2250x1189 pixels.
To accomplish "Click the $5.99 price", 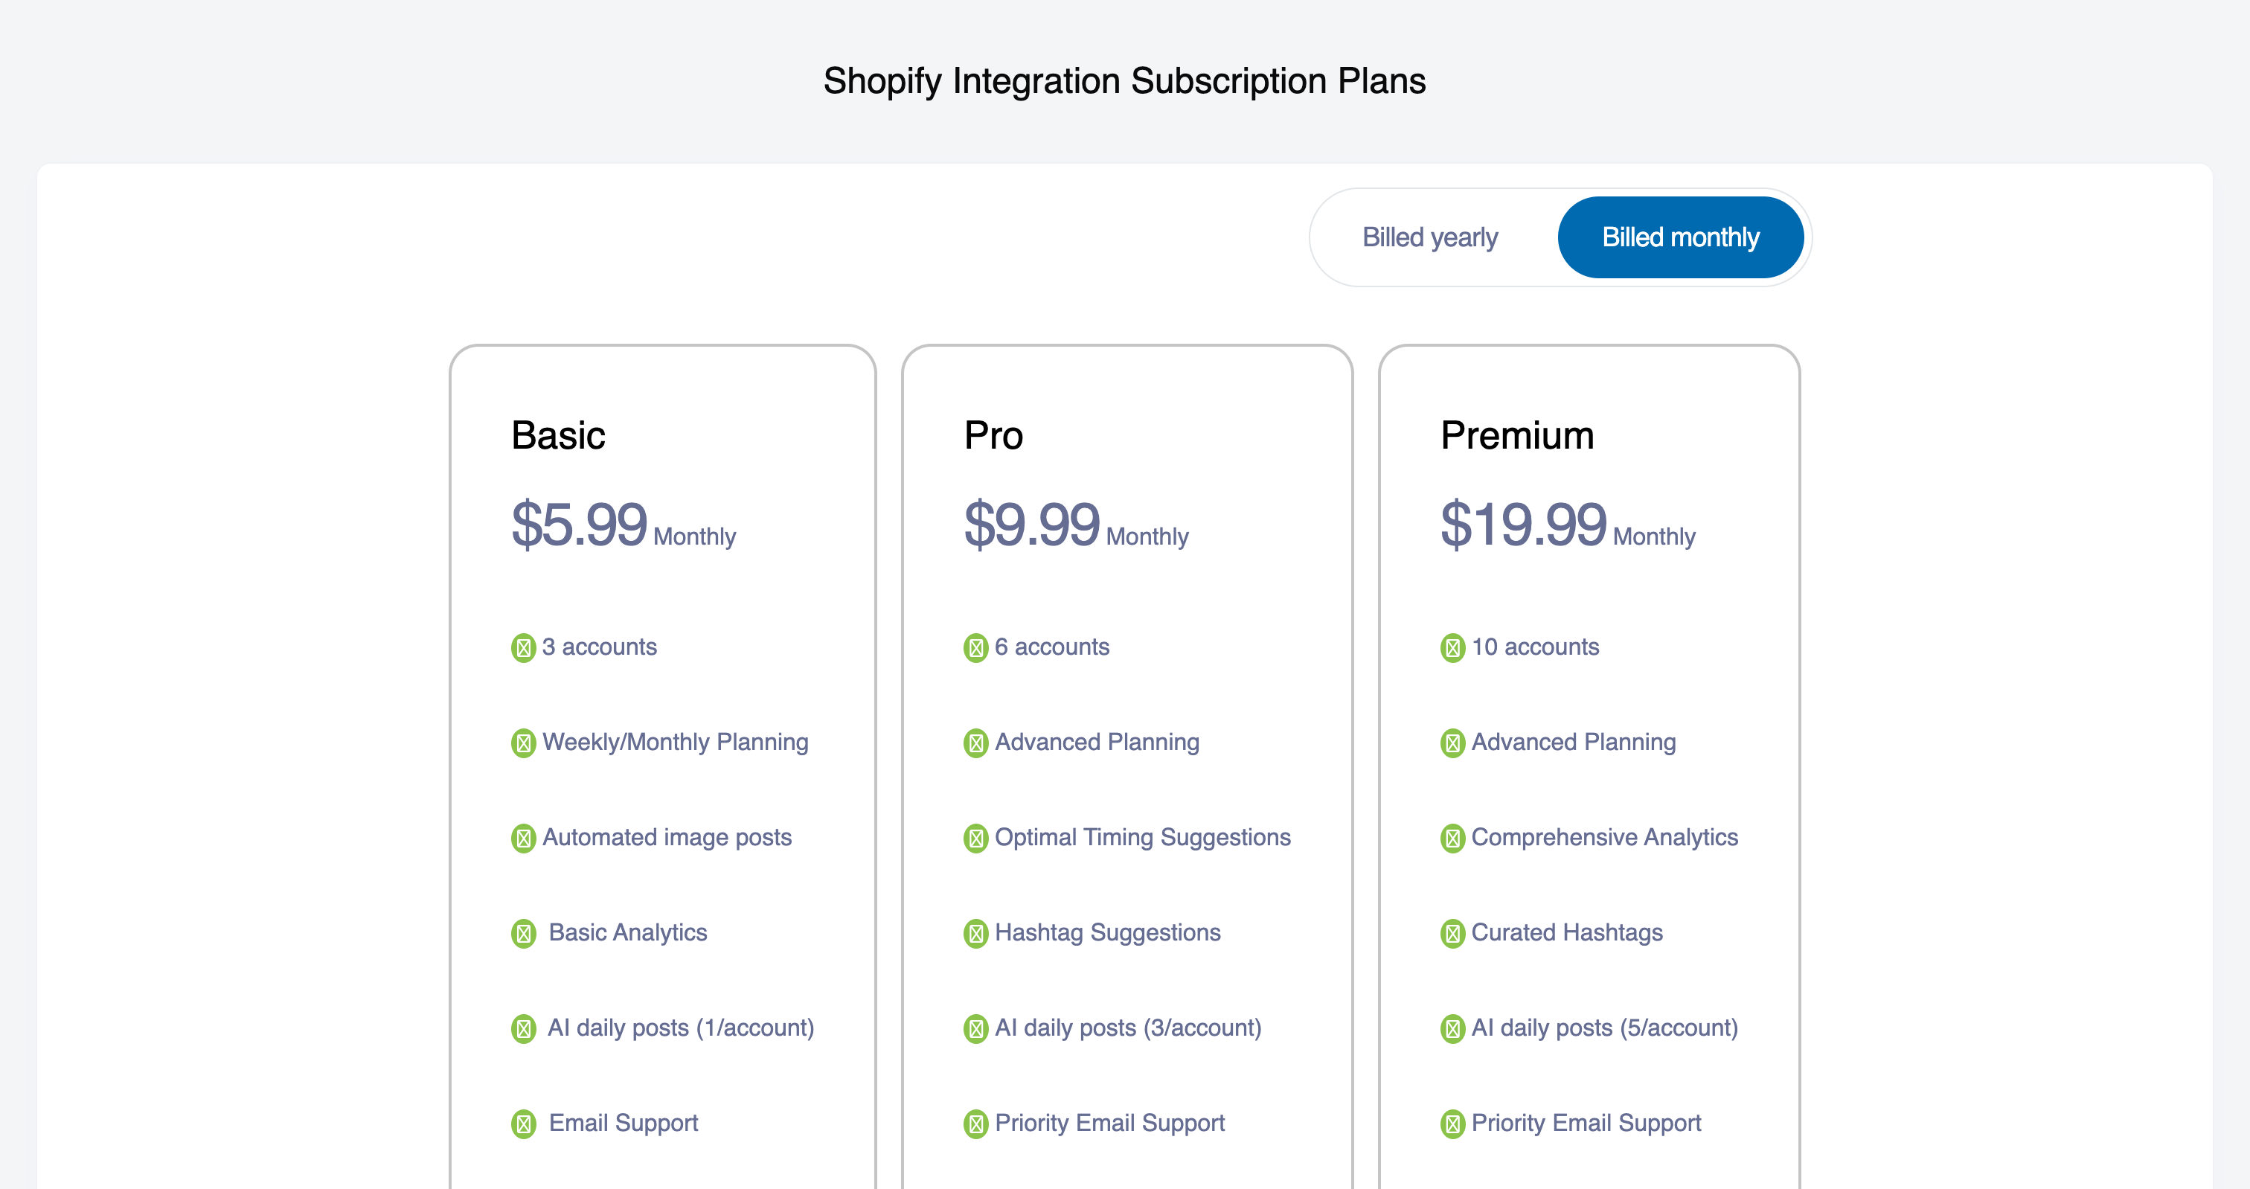I will (x=579, y=525).
